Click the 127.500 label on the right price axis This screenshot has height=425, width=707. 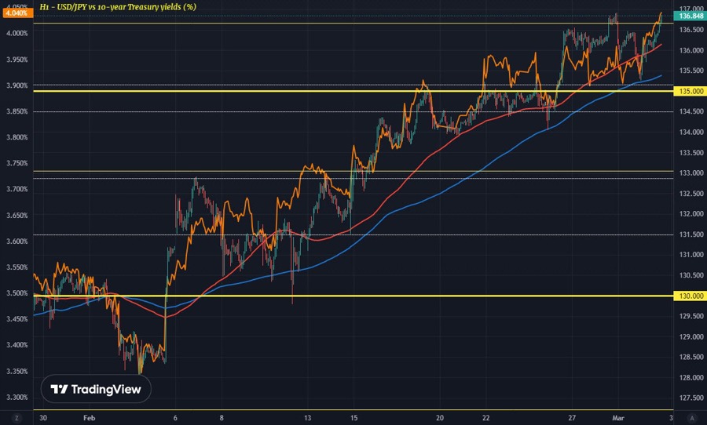(x=691, y=398)
